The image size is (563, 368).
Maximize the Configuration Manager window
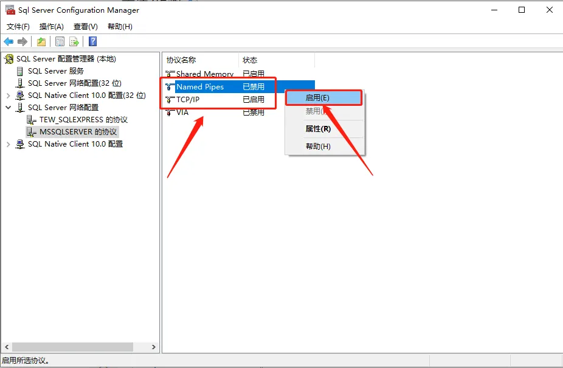coord(522,10)
